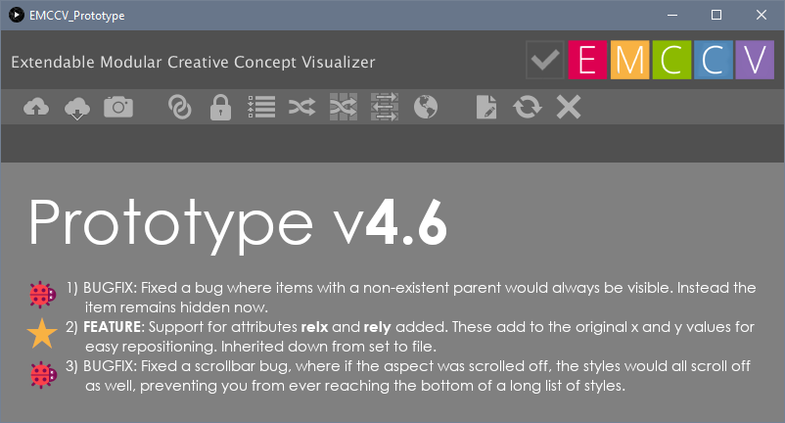Click the bold 'FEATURE' label
The height and width of the screenshot is (423, 785).
(113, 327)
